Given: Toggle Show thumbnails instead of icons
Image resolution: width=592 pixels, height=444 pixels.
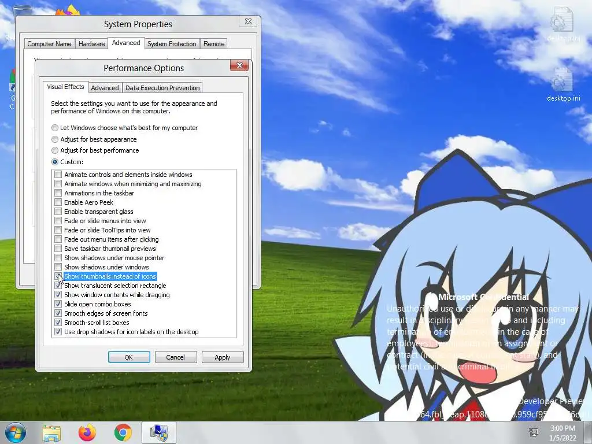Looking at the screenshot, I should (x=58, y=276).
